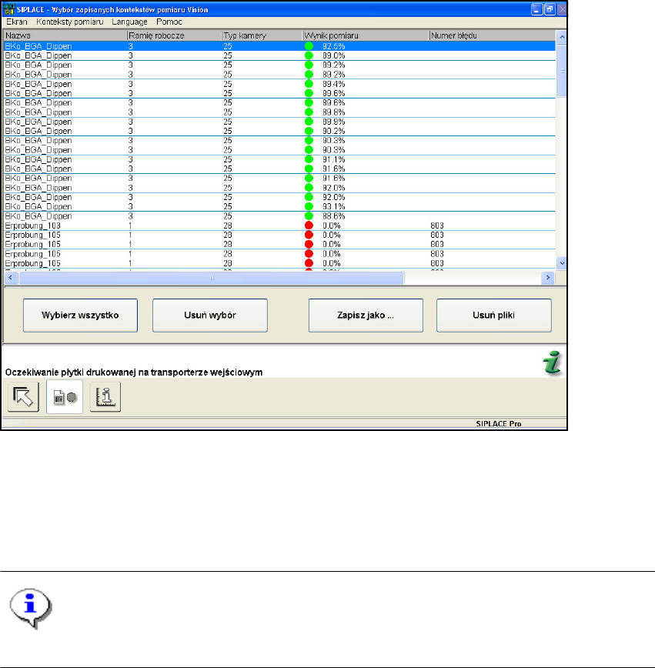The height and width of the screenshot is (668, 655).
Task: Click camera type 28 in Erprobung_103 row
Action: click(228, 225)
